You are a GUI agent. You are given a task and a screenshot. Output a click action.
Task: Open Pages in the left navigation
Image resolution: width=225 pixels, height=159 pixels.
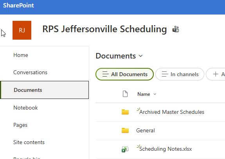click(20, 125)
